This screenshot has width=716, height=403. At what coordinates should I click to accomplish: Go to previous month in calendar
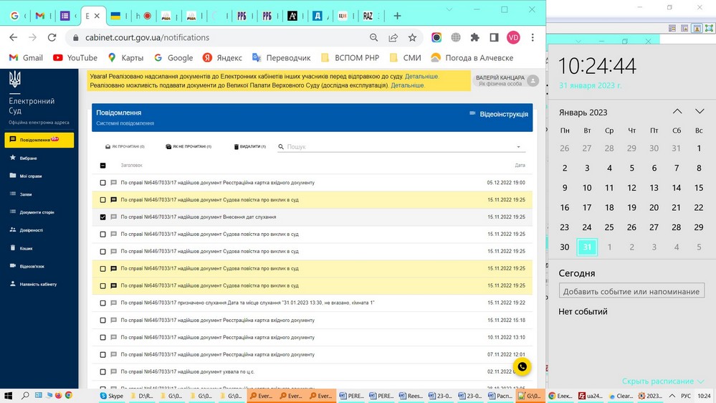click(x=677, y=111)
